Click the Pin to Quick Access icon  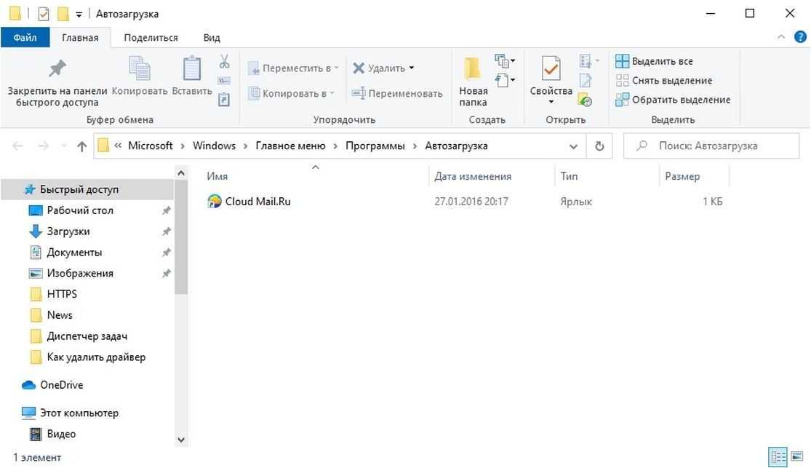point(57,70)
